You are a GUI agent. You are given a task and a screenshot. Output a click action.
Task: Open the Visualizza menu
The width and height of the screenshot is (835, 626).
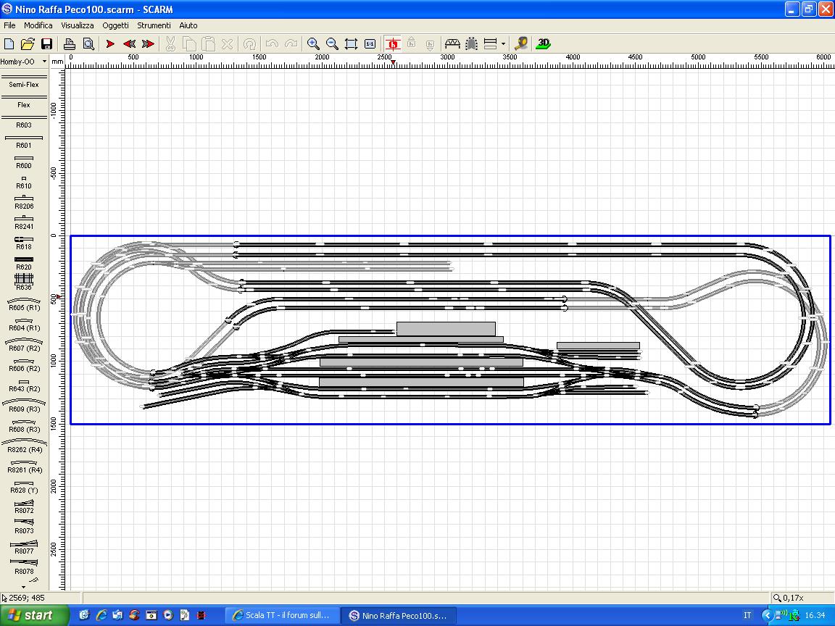click(x=78, y=25)
